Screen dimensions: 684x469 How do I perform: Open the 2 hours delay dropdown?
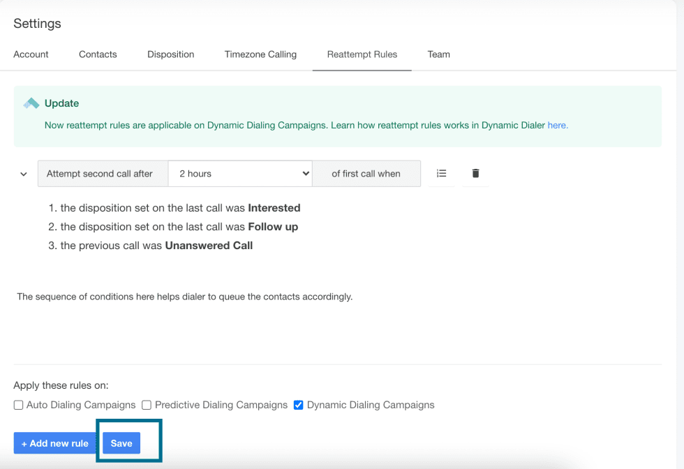pos(240,174)
